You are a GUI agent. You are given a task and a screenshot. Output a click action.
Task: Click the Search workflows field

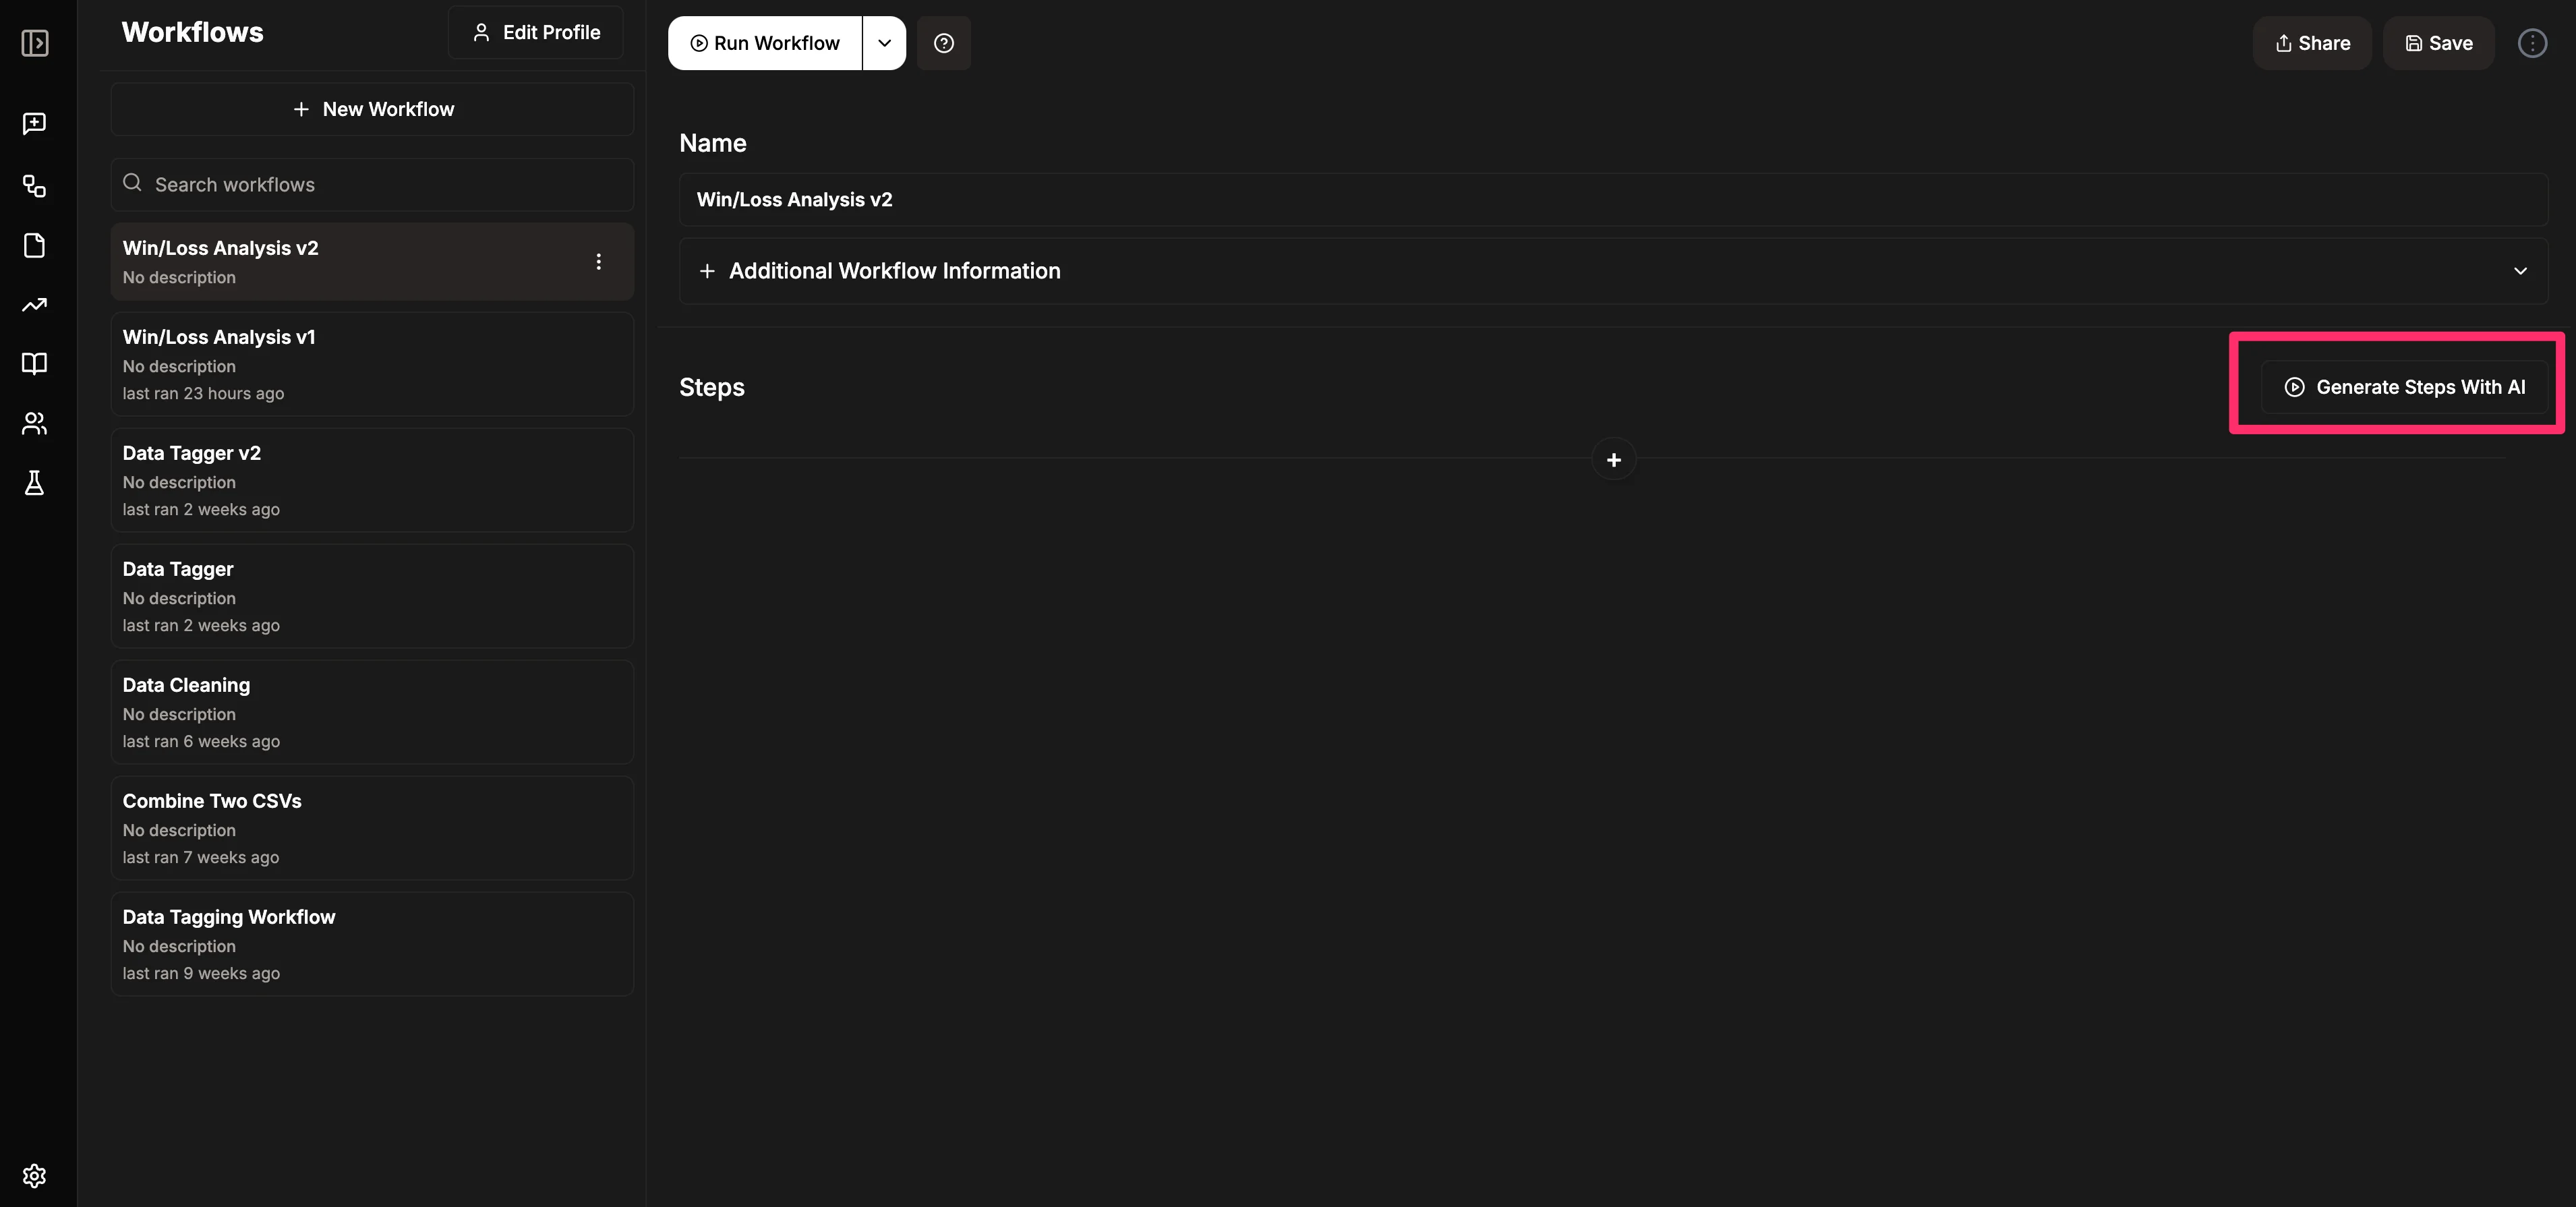(372, 185)
